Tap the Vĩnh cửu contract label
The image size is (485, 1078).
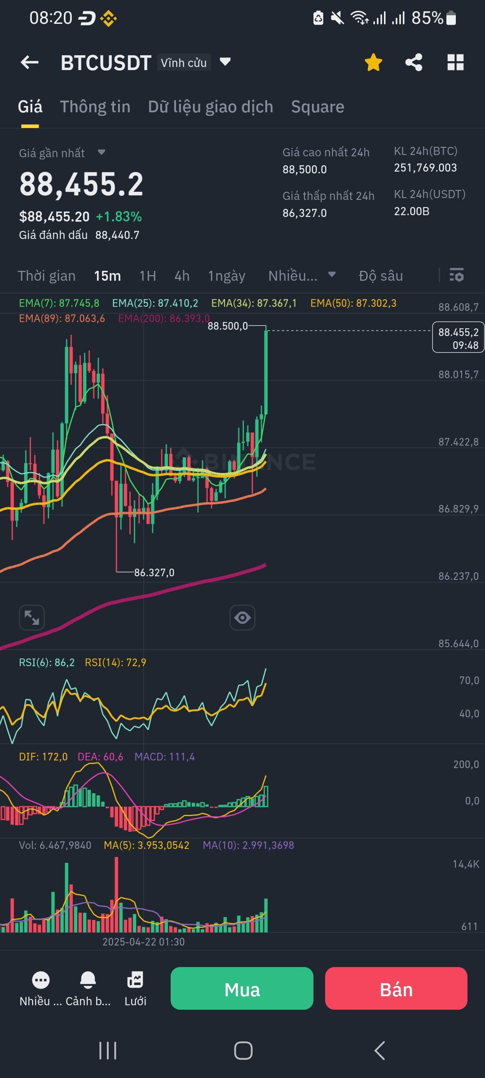[x=184, y=62]
